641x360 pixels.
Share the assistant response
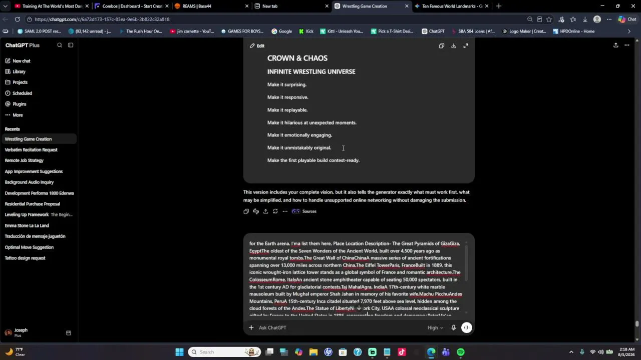point(265,211)
